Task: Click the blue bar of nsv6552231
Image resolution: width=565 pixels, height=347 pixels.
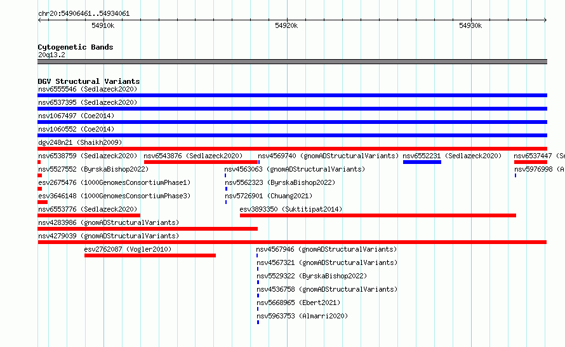Action: pos(422,162)
